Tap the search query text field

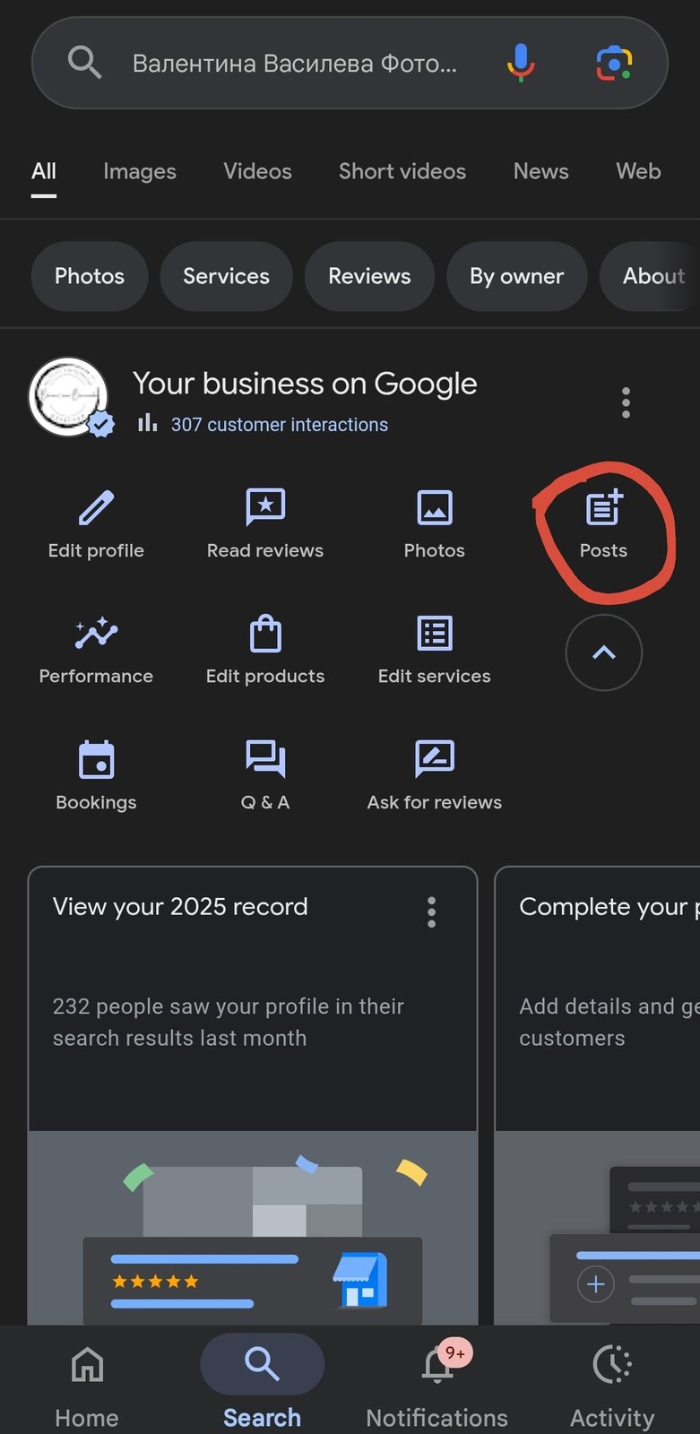pos(295,64)
